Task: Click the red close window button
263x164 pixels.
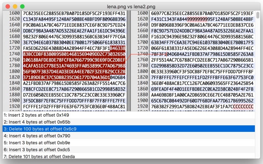Action: pyautogui.click(x=8, y=7)
